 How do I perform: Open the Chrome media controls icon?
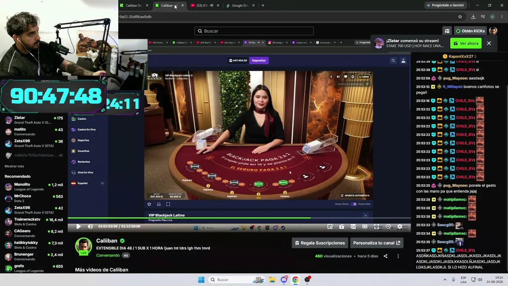(483, 17)
